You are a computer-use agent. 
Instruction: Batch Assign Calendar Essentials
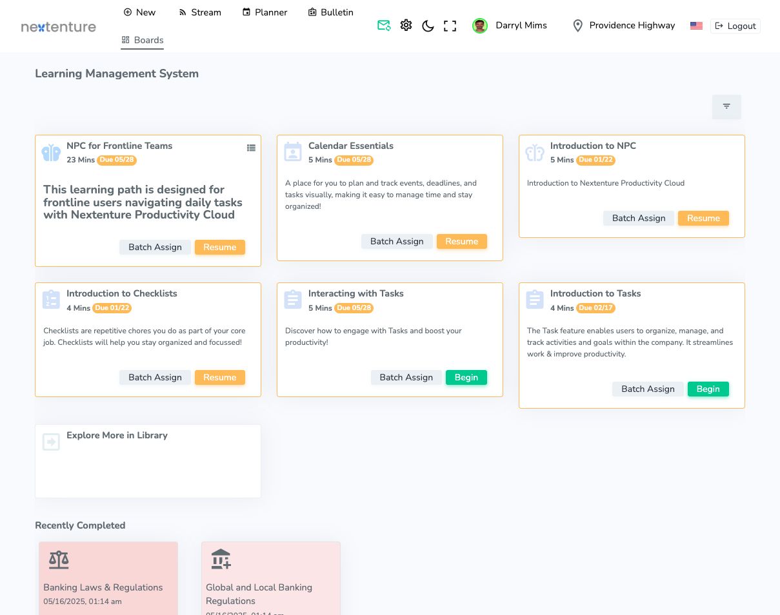[x=397, y=241]
